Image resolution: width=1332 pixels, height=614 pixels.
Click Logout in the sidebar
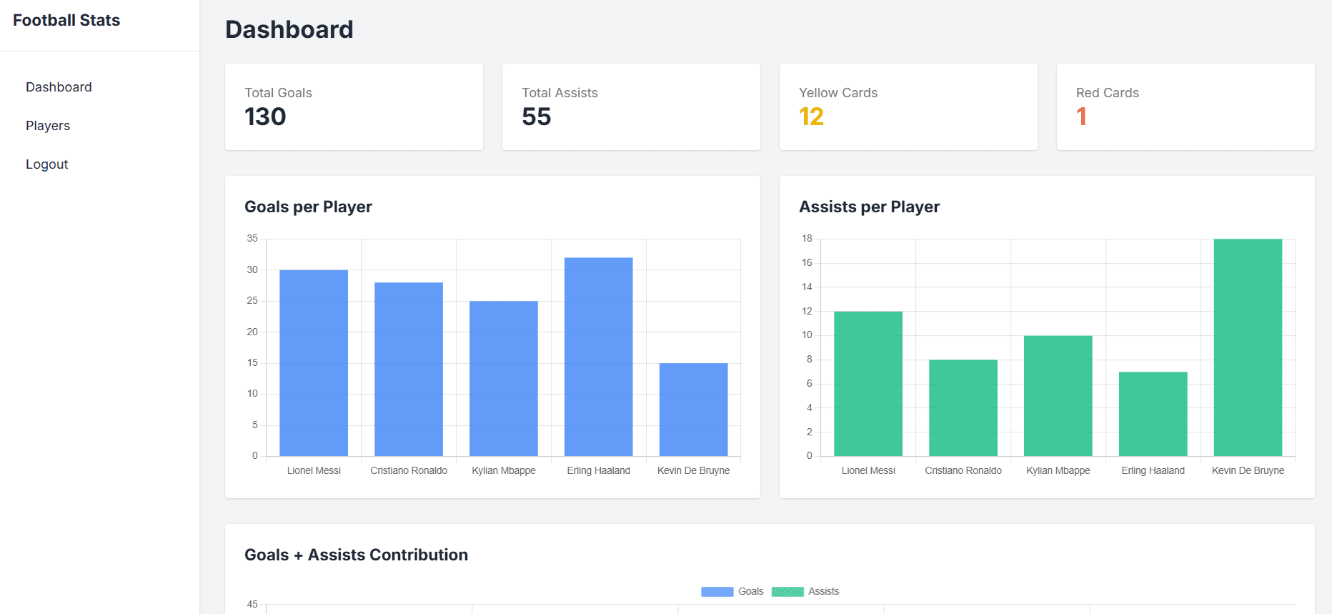click(x=47, y=164)
